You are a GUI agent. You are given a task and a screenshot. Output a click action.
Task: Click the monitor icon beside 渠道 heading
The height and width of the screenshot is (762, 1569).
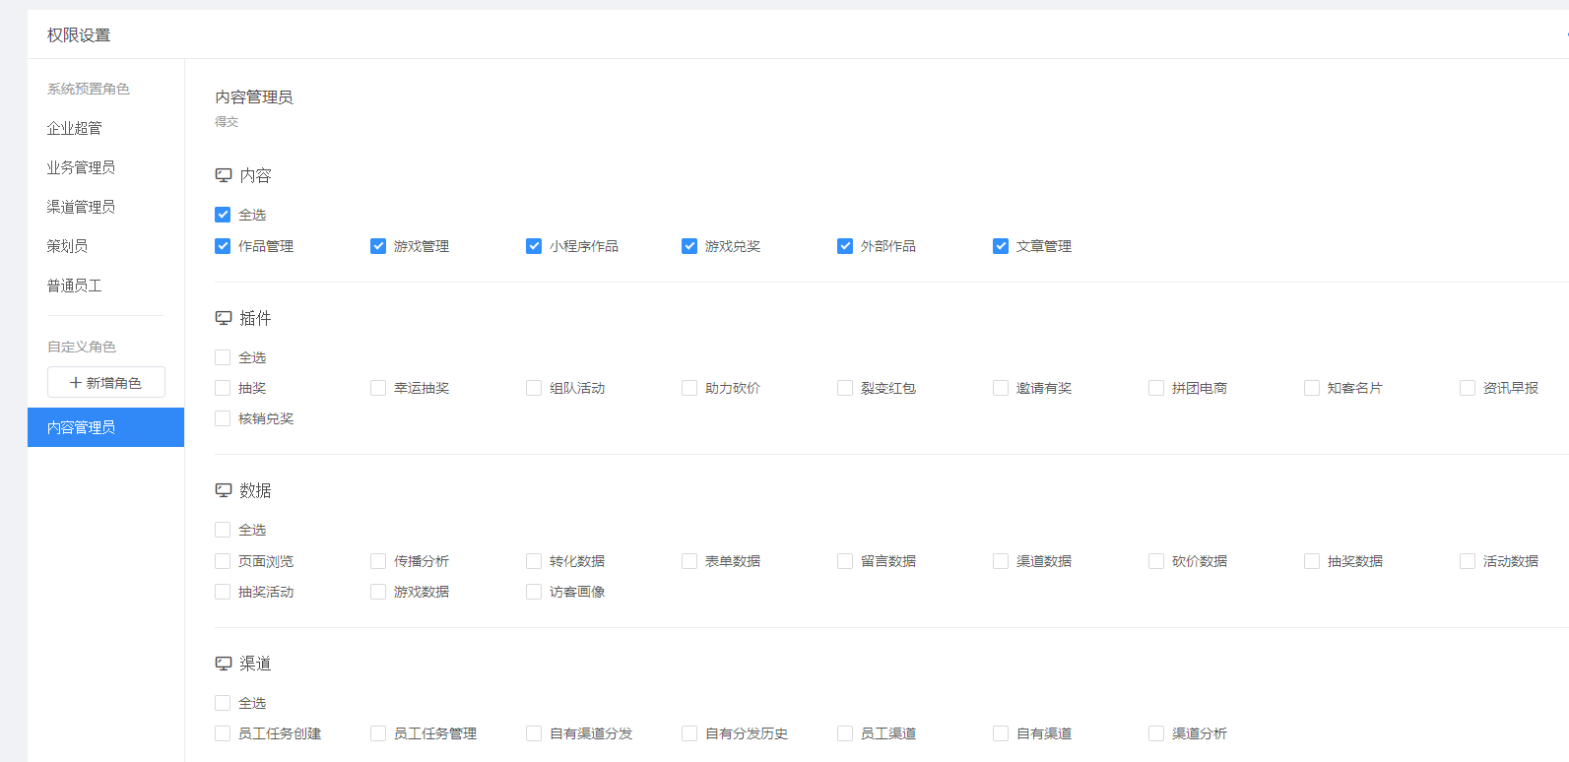click(224, 664)
